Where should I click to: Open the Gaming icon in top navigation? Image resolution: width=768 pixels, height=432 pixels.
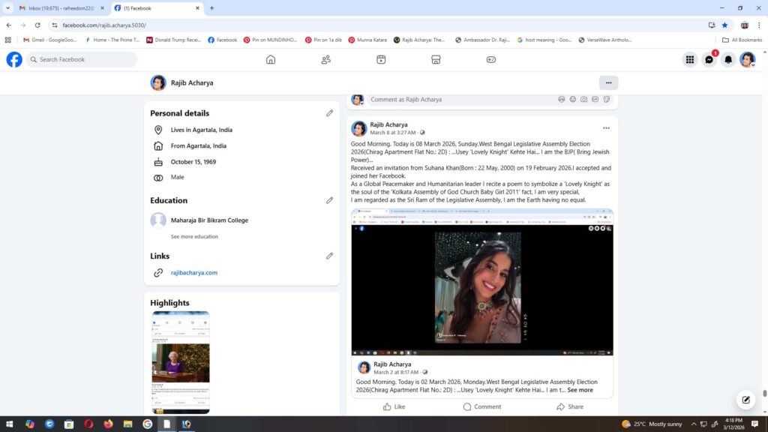pyautogui.click(x=491, y=60)
